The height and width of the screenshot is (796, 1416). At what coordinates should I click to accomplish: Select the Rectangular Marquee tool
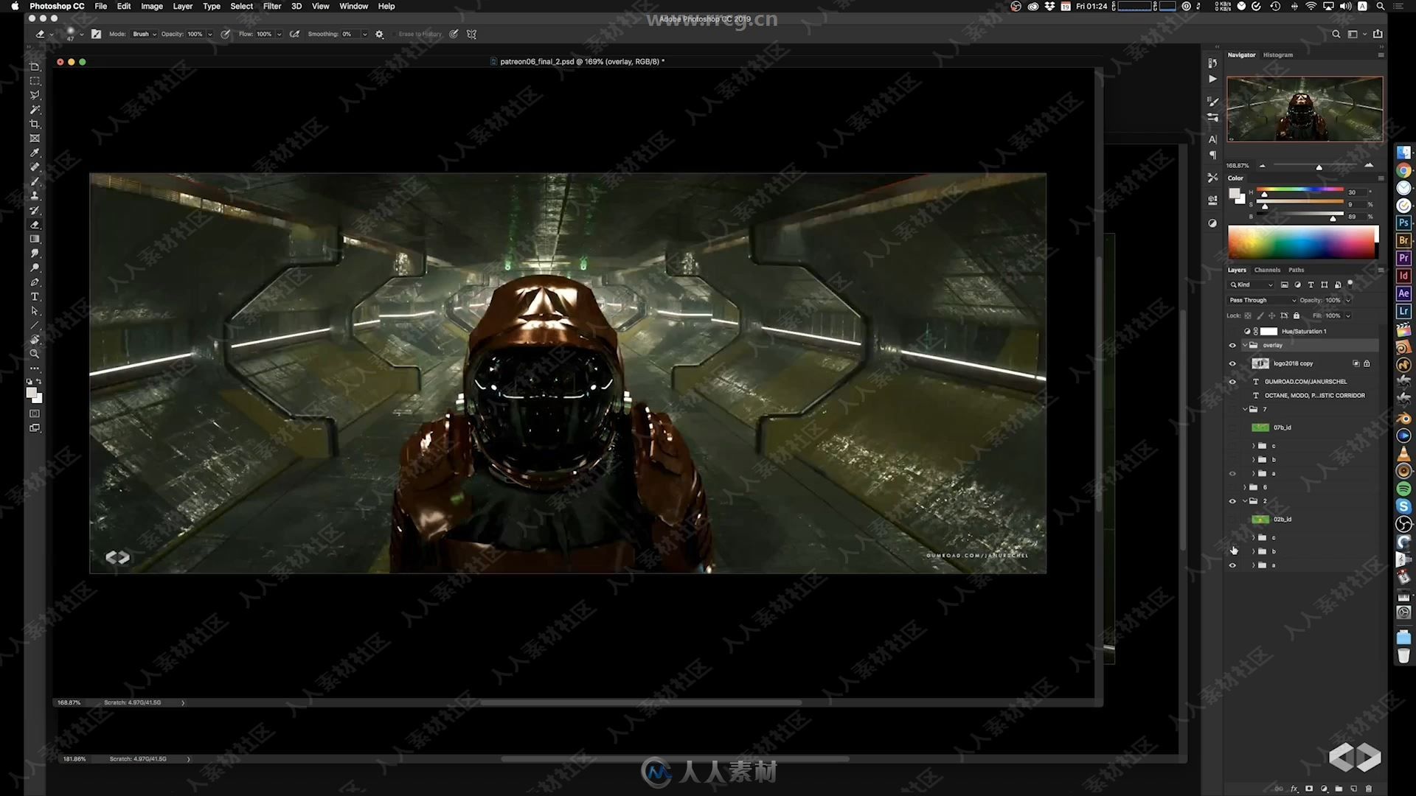coord(35,81)
